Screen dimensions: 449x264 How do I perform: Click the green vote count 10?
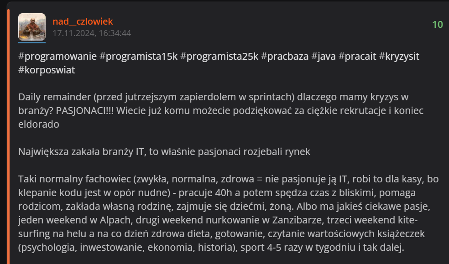[437, 25]
